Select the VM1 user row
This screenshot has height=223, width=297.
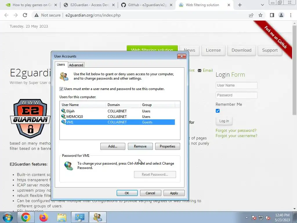[x=117, y=122]
